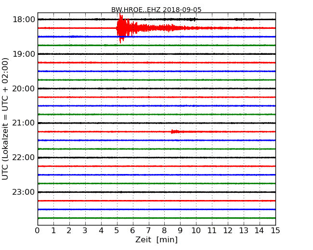The image size is (313, 250).
Task: Click the 1 minute tick label
Action: (53, 231)
